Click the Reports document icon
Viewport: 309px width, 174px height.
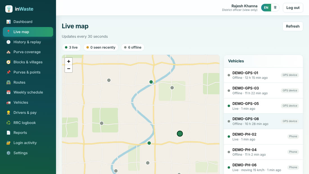tap(8, 133)
